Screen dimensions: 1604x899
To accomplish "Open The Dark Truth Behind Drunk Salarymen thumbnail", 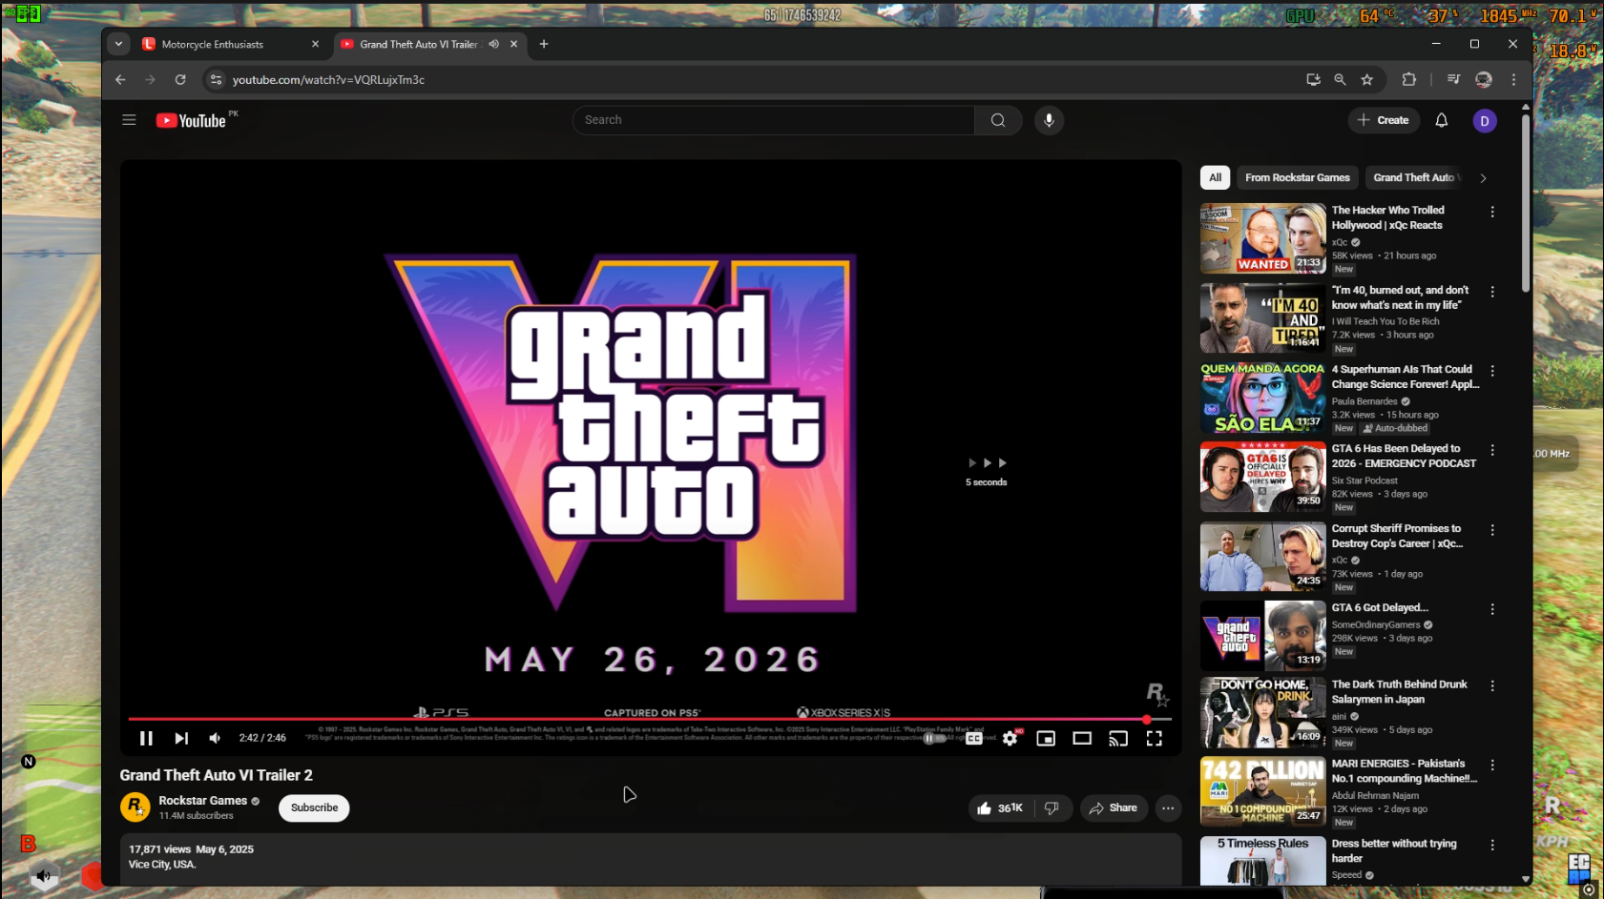I will (1262, 712).
